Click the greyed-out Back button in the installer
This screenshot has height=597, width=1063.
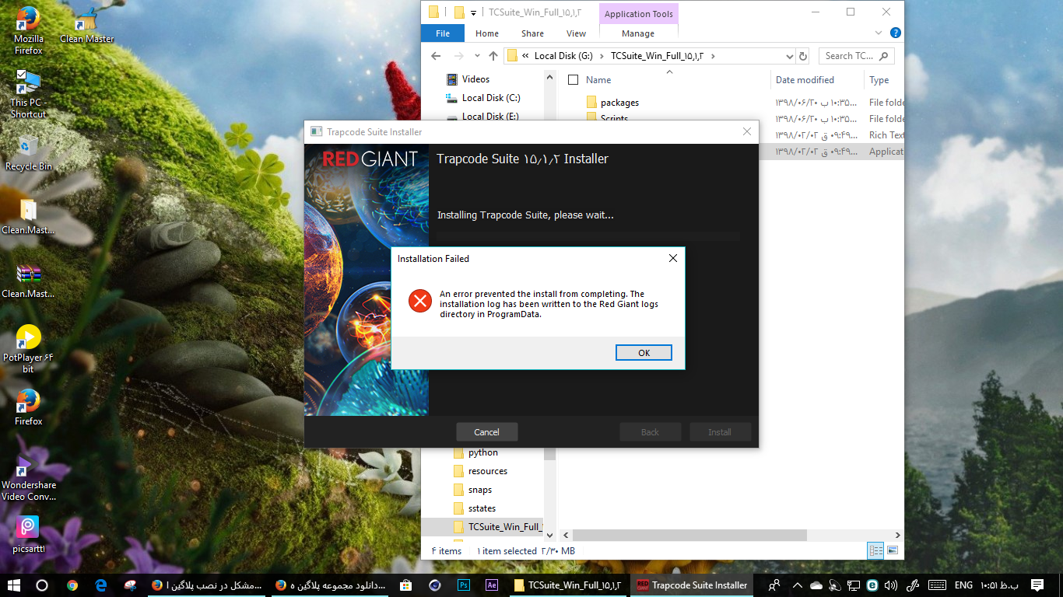[650, 432]
